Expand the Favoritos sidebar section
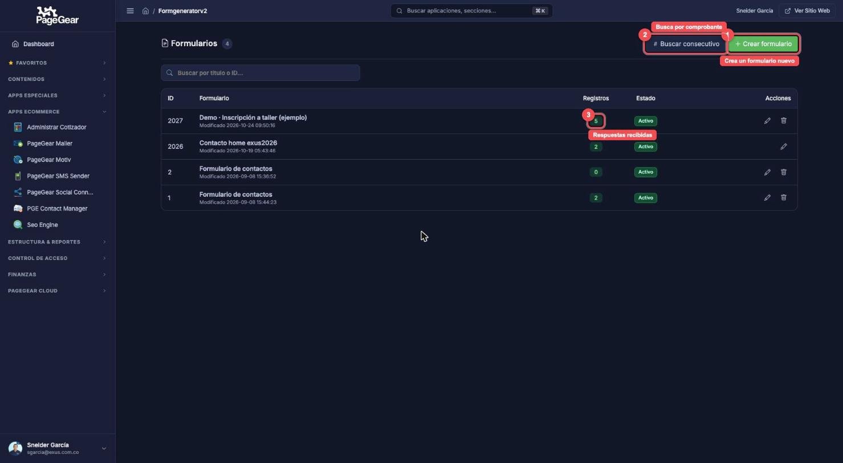This screenshot has width=843, height=463. (x=57, y=63)
